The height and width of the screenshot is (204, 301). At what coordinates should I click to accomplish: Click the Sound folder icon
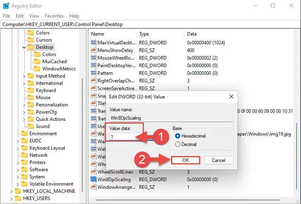pyautogui.click(x=31, y=126)
